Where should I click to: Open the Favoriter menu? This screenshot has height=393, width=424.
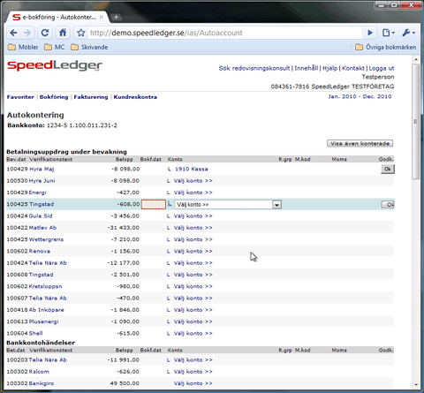(x=20, y=97)
